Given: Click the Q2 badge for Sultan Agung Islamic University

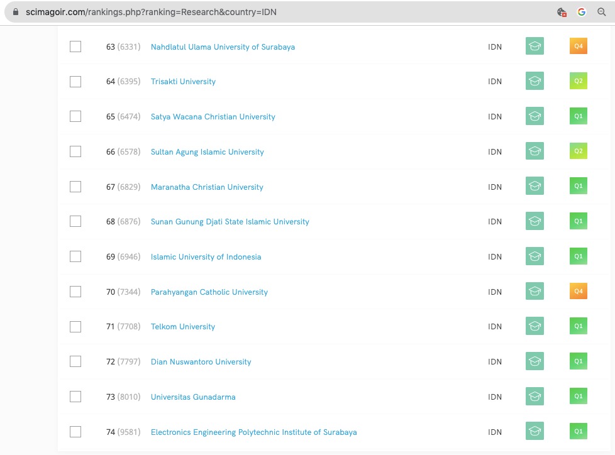Looking at the screenshot, I should (x=579, y=151).
